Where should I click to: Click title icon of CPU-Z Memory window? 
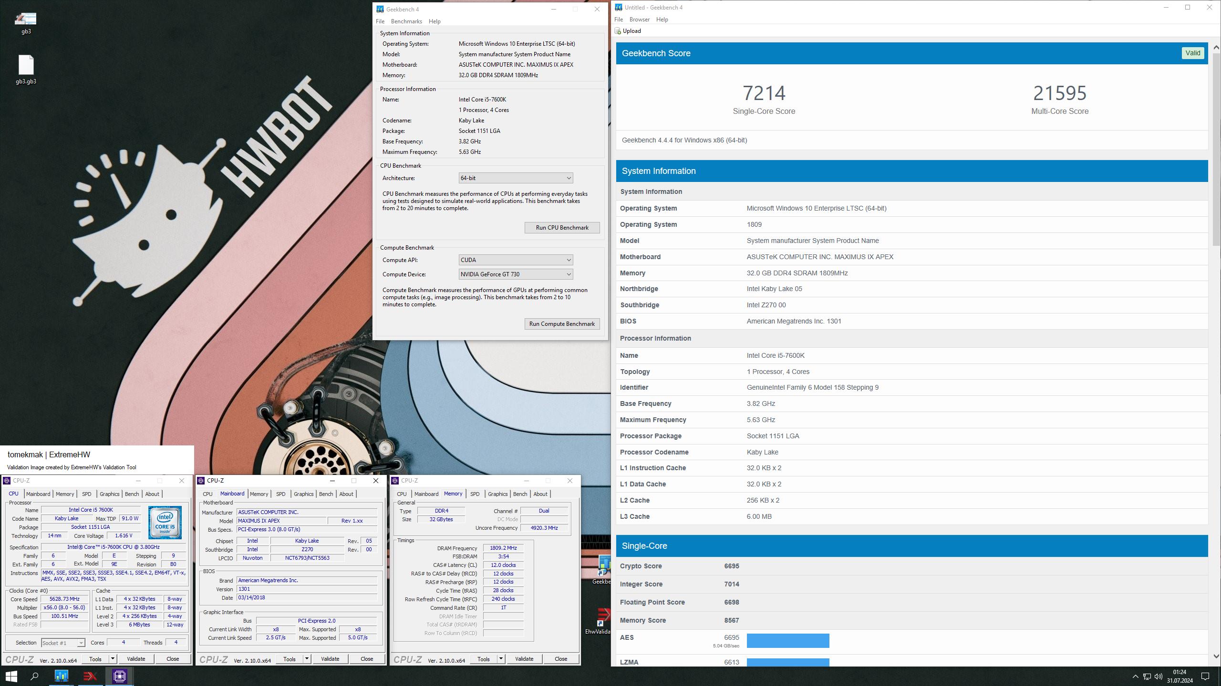click(395, 481)
